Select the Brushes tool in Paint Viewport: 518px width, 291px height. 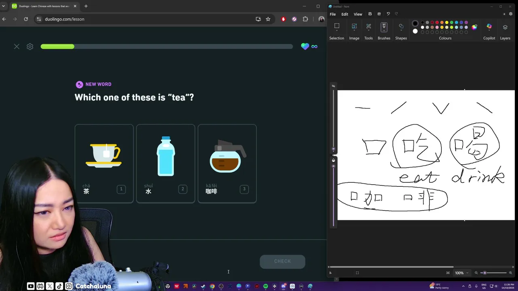tap(384, 27)
